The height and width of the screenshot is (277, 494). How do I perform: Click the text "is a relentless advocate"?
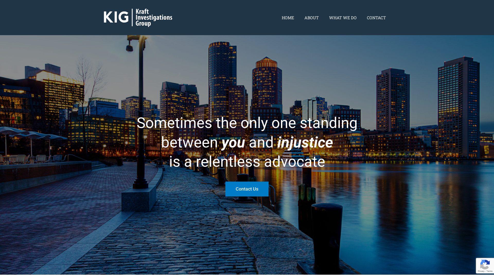[247, 162]
